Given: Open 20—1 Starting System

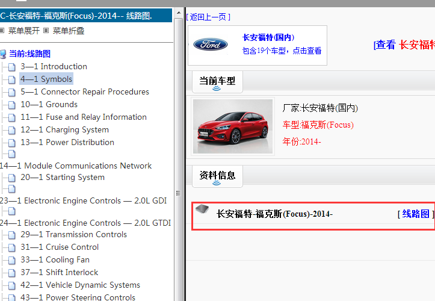Looking at the screenshot, I should [63, 178].
